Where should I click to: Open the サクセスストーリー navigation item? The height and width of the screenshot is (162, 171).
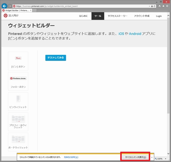point(118,16)
